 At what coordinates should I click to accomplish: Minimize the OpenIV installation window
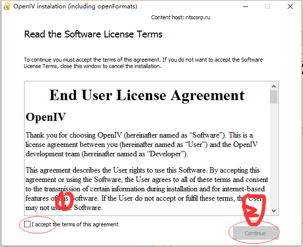point(245,6)
